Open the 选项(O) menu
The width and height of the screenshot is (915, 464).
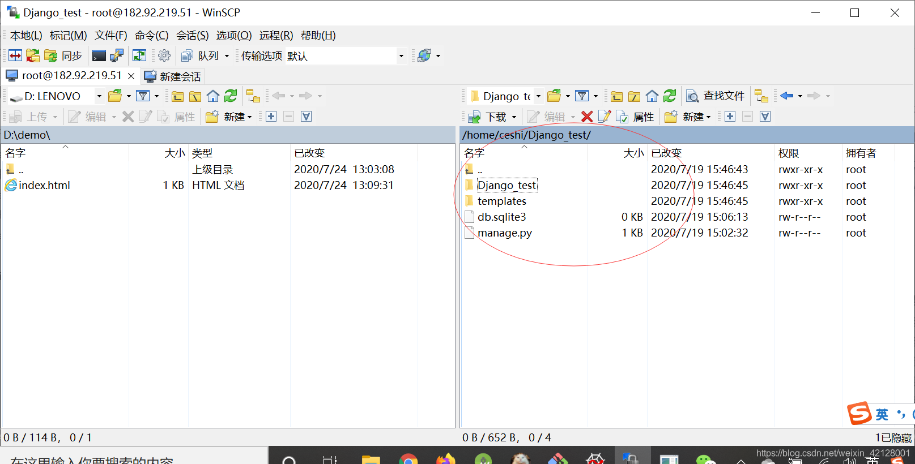coord(234,36)
